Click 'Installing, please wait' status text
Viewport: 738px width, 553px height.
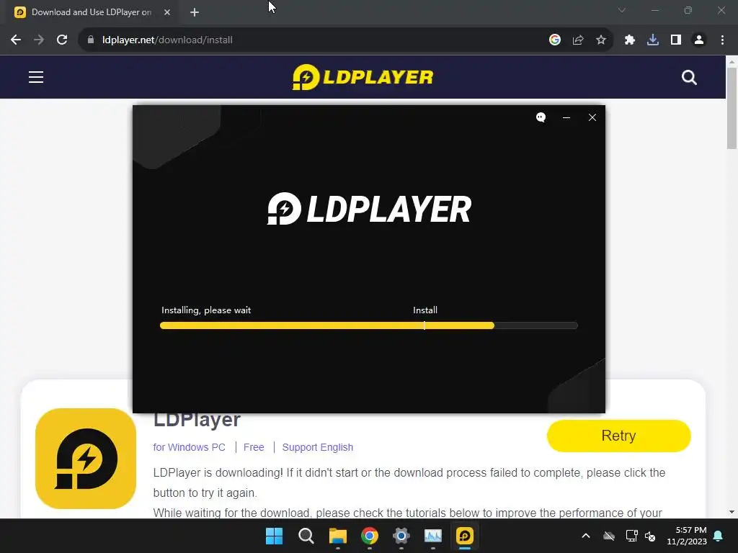click(x=206, y=310)
